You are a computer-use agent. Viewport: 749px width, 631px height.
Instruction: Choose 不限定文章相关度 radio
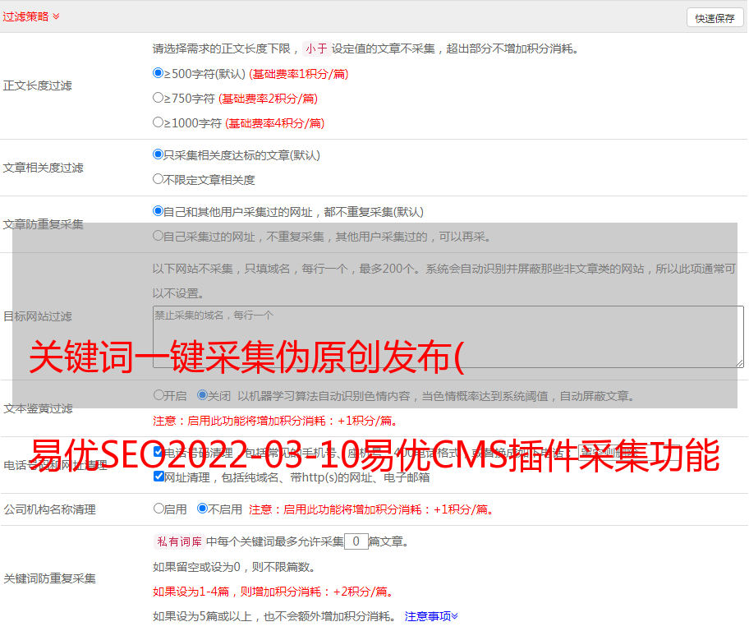[x=158, y=179]
